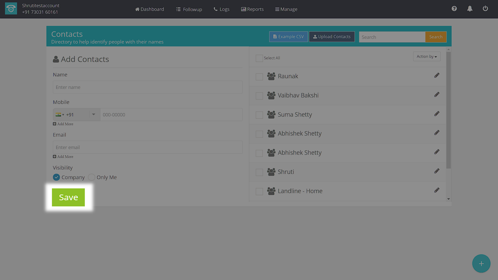Click the Upload Contacts button
Viewport: 498px width, 280px height.
(x=331, y=37)
